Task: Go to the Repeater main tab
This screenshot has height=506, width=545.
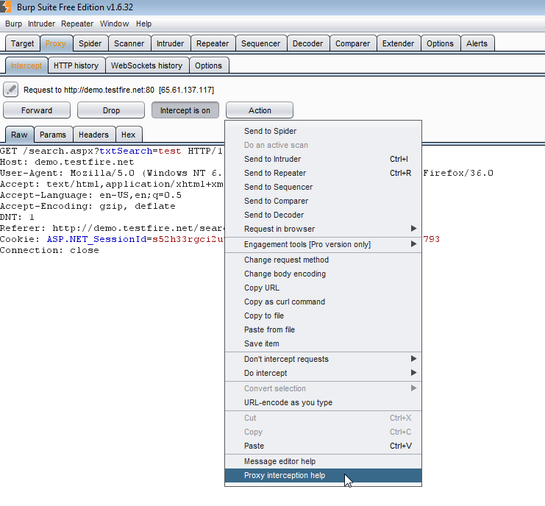Action: [213, 43]
